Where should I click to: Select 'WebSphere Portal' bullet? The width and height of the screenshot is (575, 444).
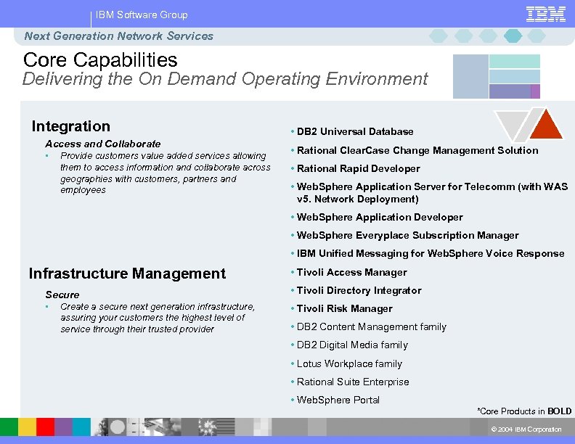[338, 400]
